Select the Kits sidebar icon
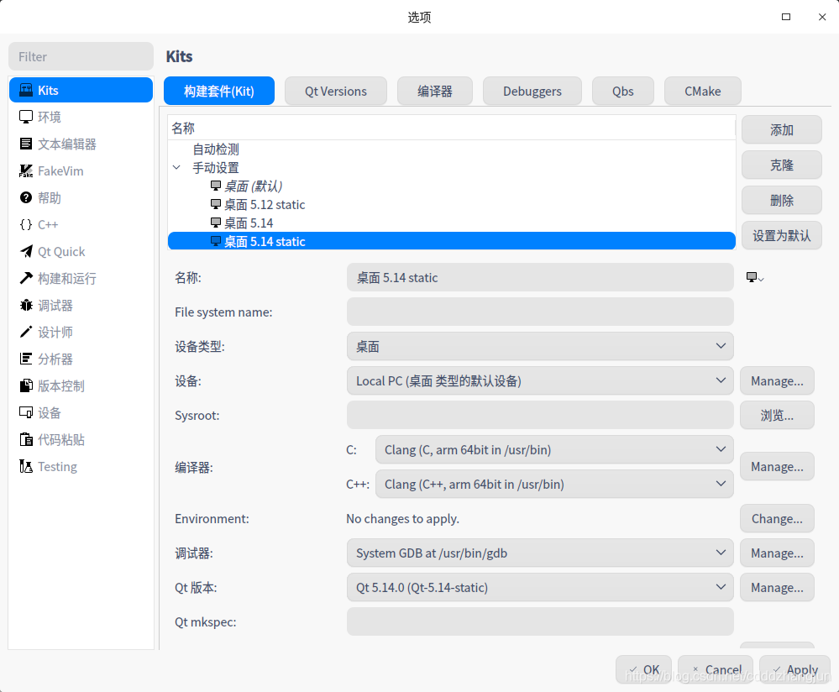Screen dimensions: 839x692 26,90
